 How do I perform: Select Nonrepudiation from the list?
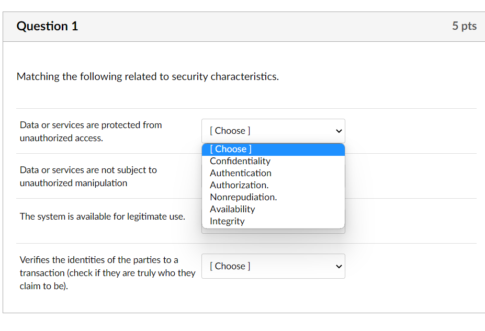tap(243, 197)
